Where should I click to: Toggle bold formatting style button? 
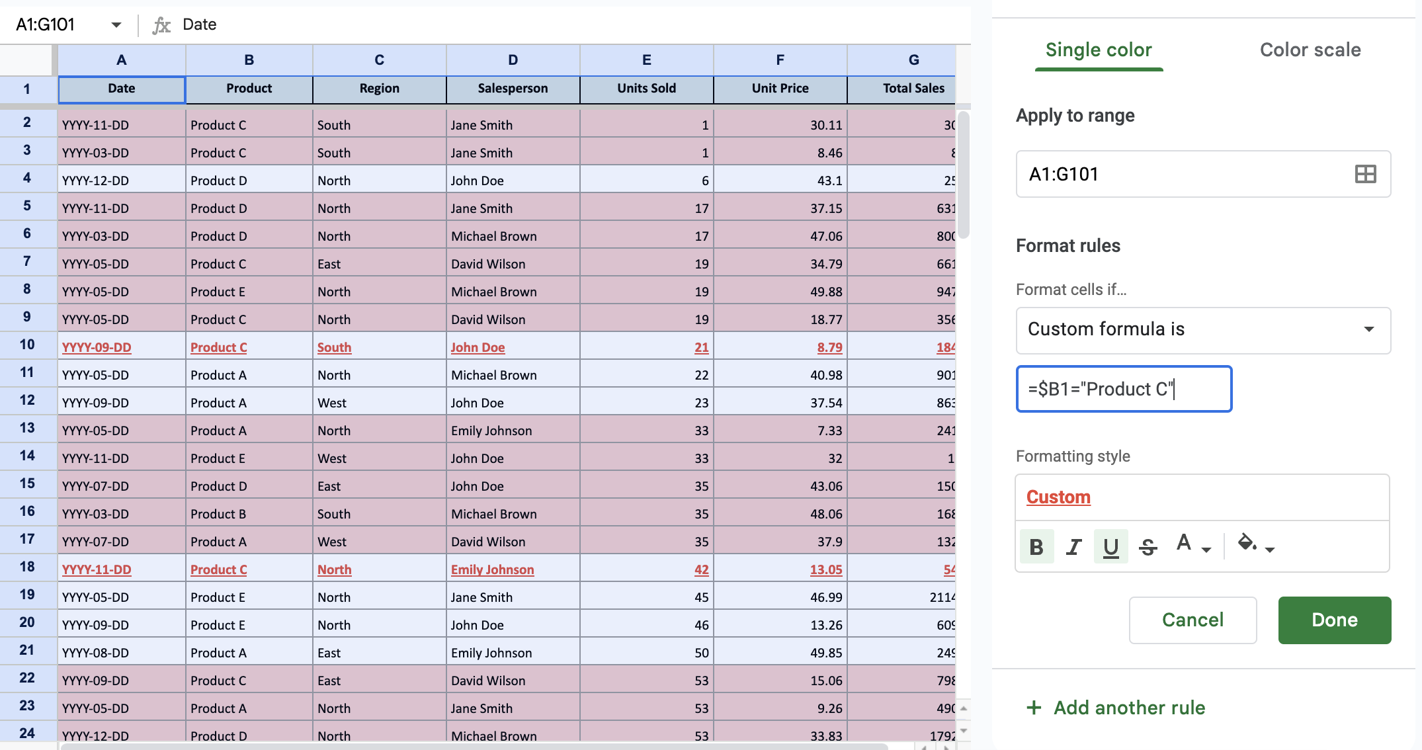(1036, 546)
